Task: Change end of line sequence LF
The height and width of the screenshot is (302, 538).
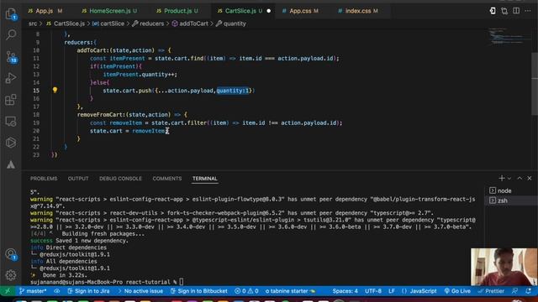Action: click(392, 291)
